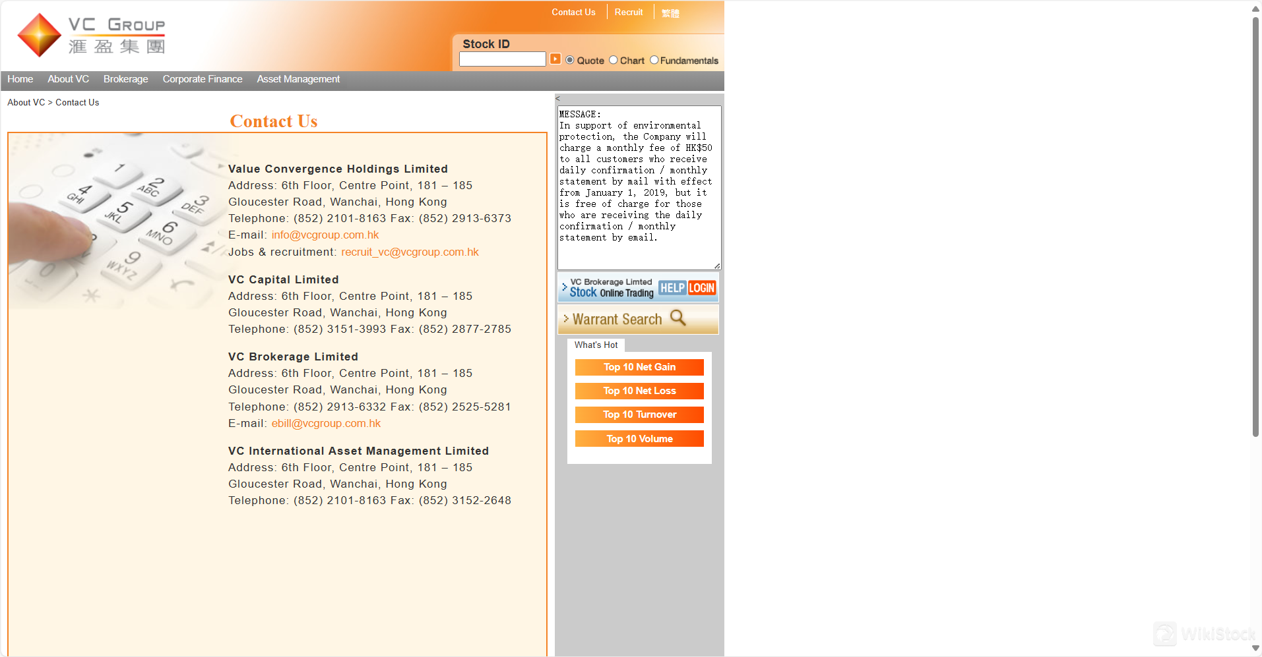Viewport: 1262px width, 657px height.
Task: Open the About VC menu
Action: tap(68, 79)
